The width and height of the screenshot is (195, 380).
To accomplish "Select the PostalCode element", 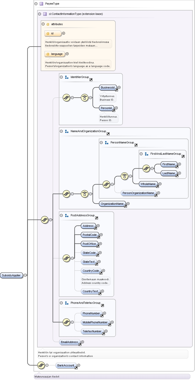I will click(90, 235).
